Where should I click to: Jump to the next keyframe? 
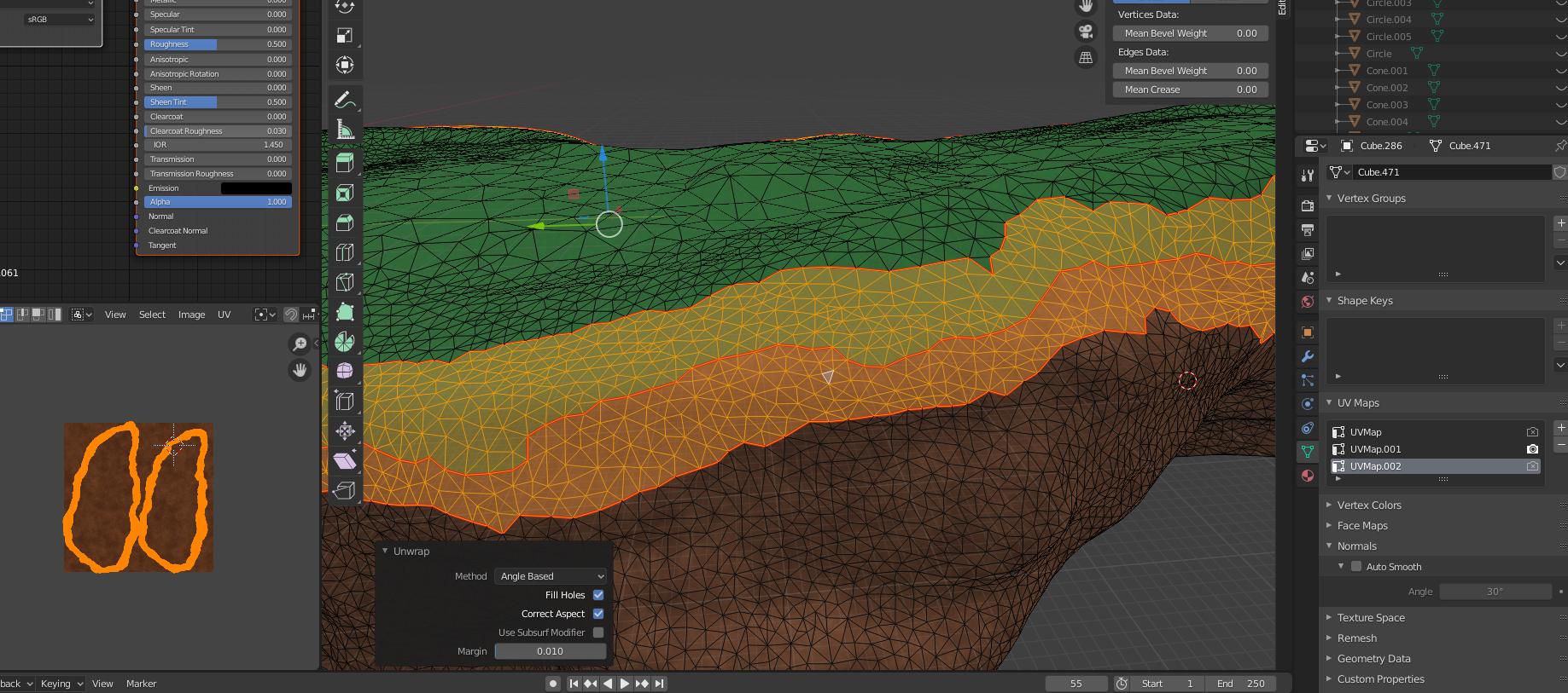coord(642,684)
